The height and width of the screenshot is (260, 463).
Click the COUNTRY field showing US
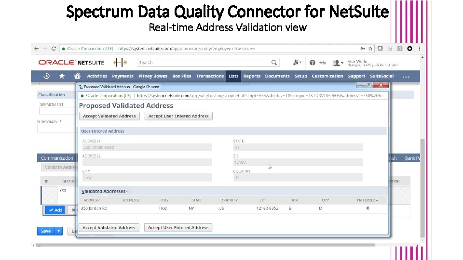tap(298, 178)
